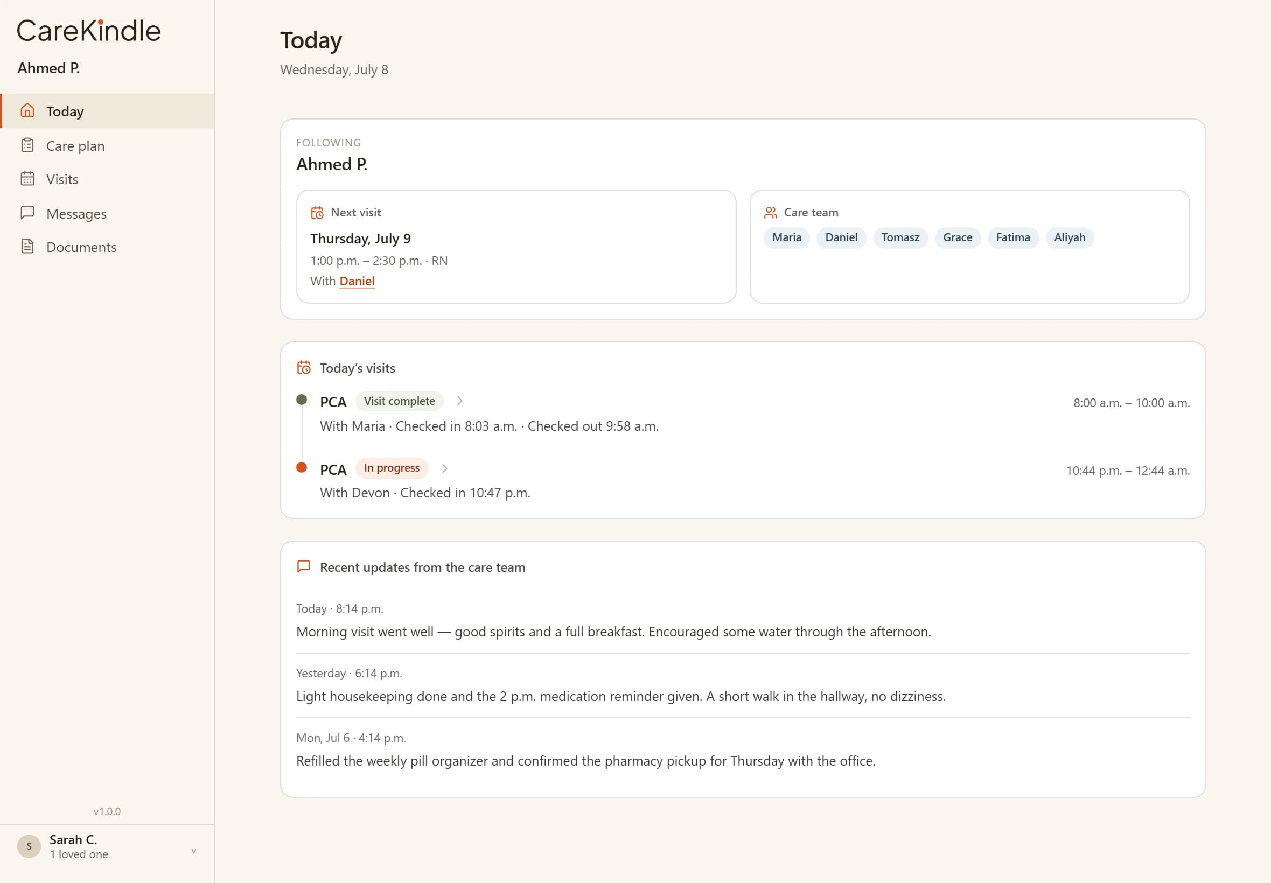
Task: Click the In progress status badge
Action: [391, 468]
